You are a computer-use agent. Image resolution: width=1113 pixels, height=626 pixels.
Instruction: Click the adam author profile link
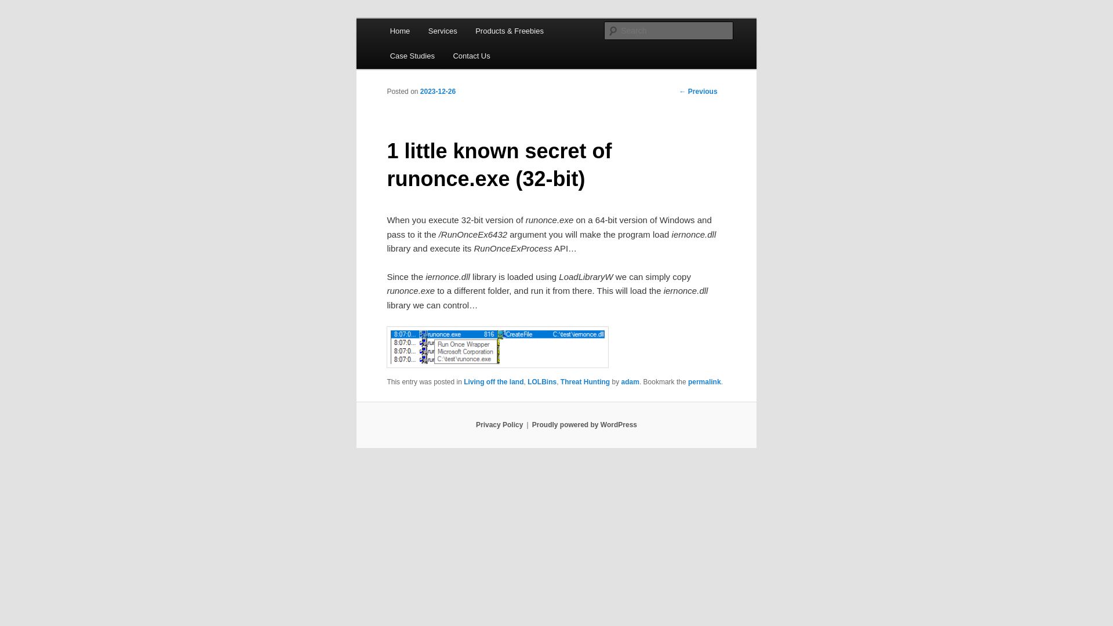[x=630, y=381]
